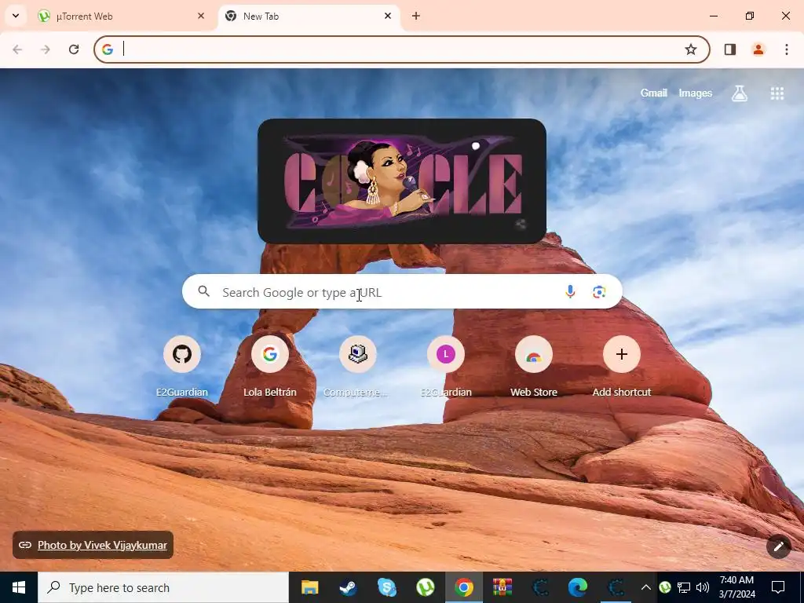Go back with the back arrow
Screen dimensions: 804x603
[x=17, y=49]
